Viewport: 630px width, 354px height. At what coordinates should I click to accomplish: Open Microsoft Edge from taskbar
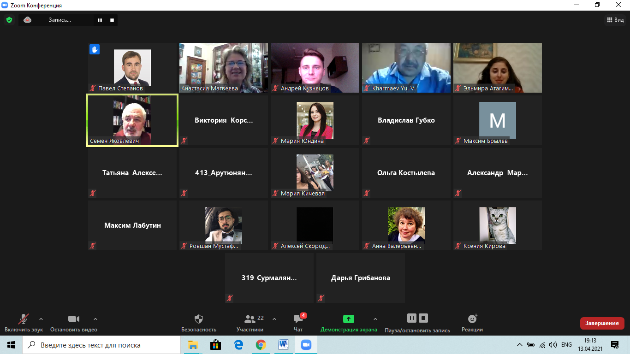pyautogui.click(x=238, y=345)
